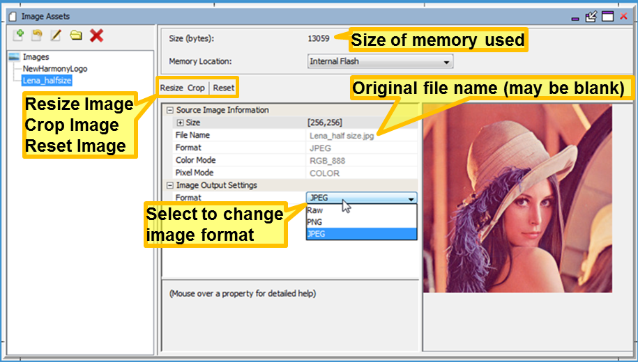This screenshot has height=362, width=638.
Task: Click the 13059 size in bytes value
Action: point(319,38)
